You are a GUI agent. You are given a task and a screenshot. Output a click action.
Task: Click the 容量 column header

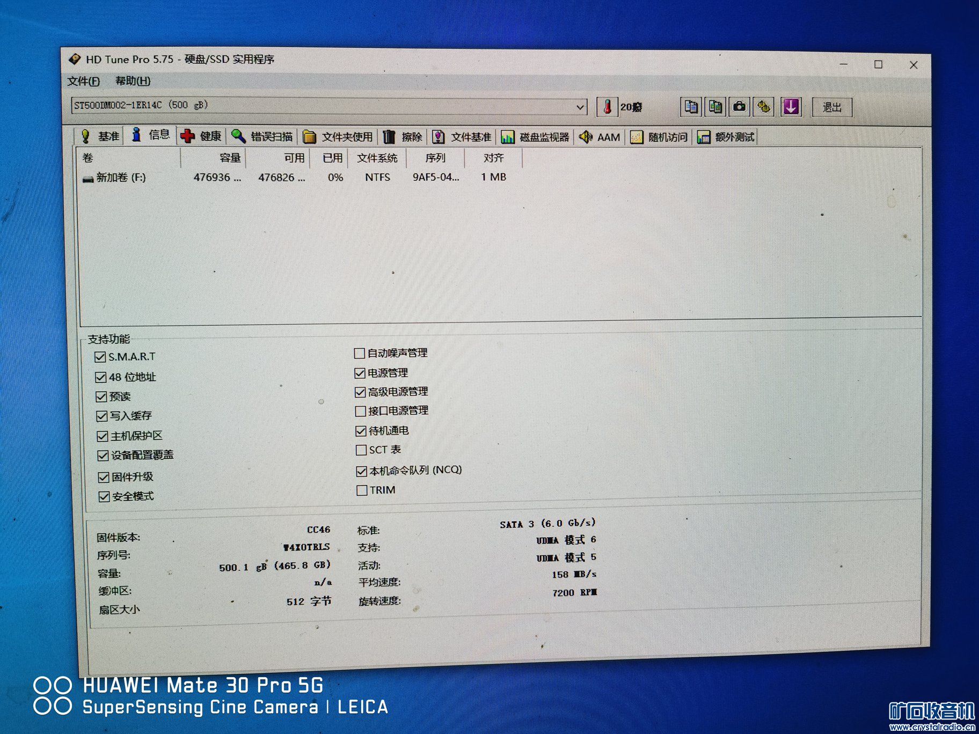213,158
